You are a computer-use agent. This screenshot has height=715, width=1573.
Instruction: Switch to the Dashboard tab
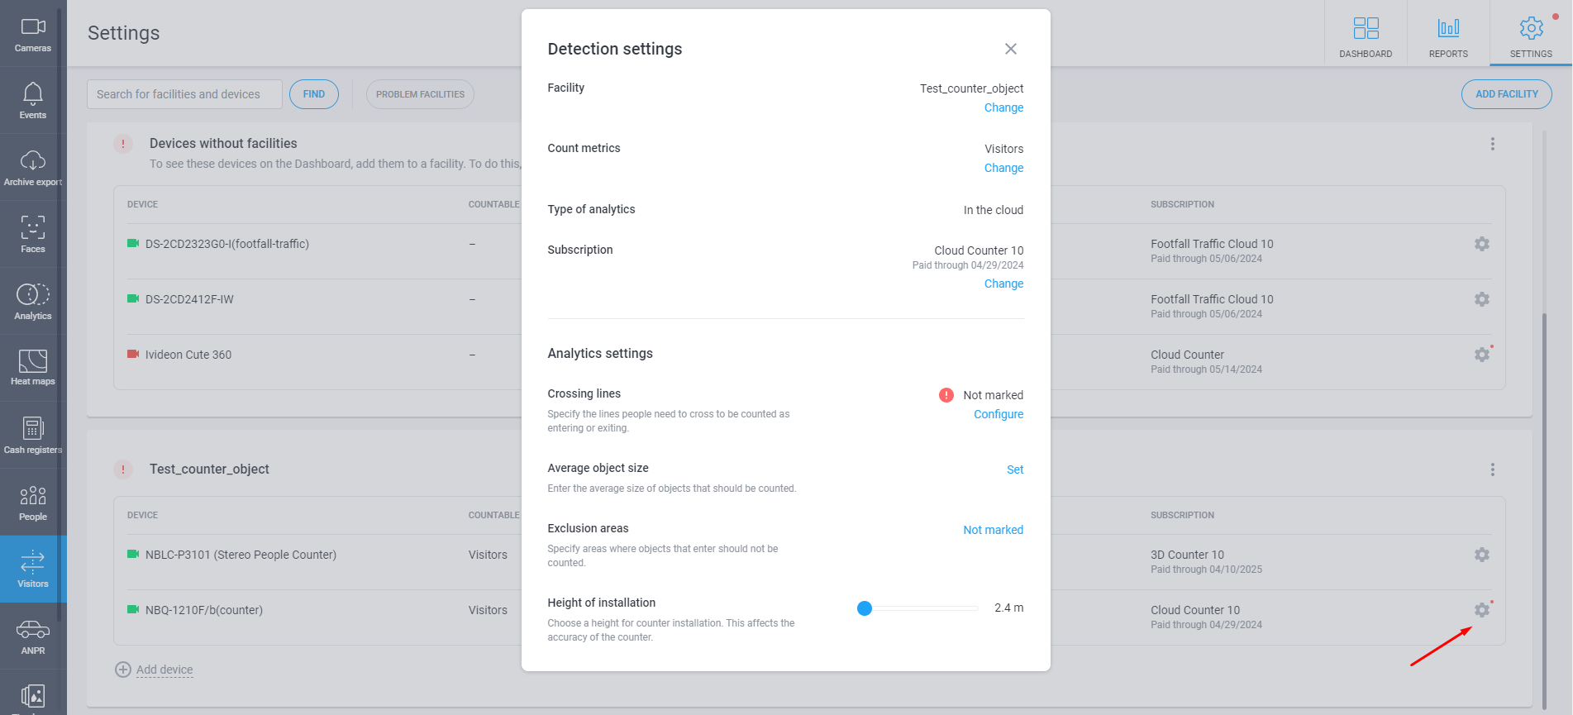1366,34
